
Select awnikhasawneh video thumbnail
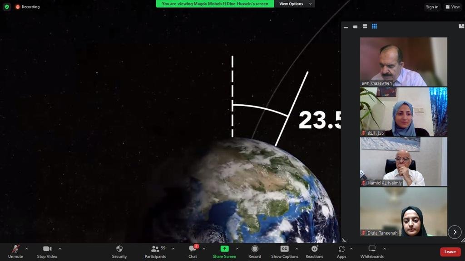pos(404,62)
